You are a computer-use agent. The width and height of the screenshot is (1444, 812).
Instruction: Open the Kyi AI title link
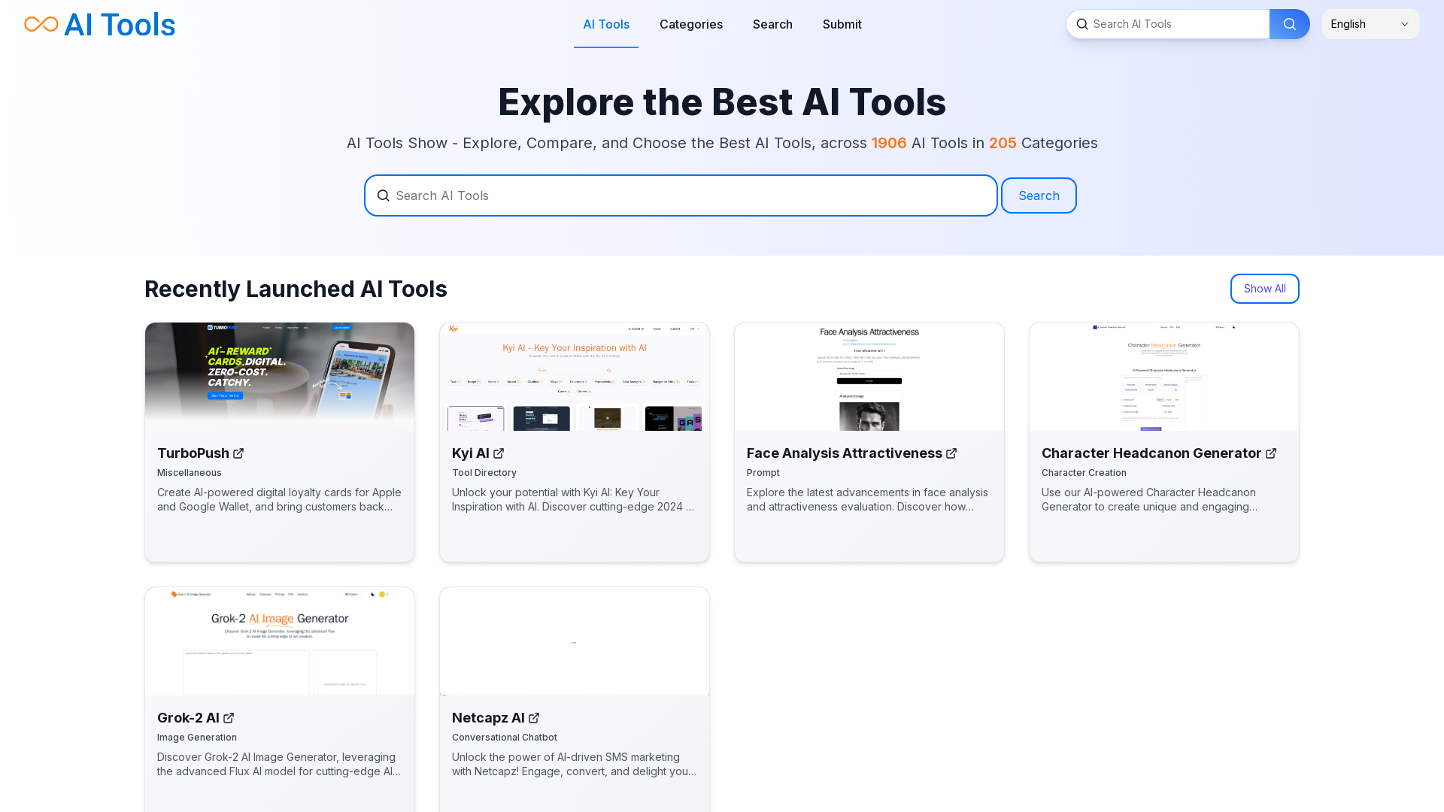pos(471,453)
